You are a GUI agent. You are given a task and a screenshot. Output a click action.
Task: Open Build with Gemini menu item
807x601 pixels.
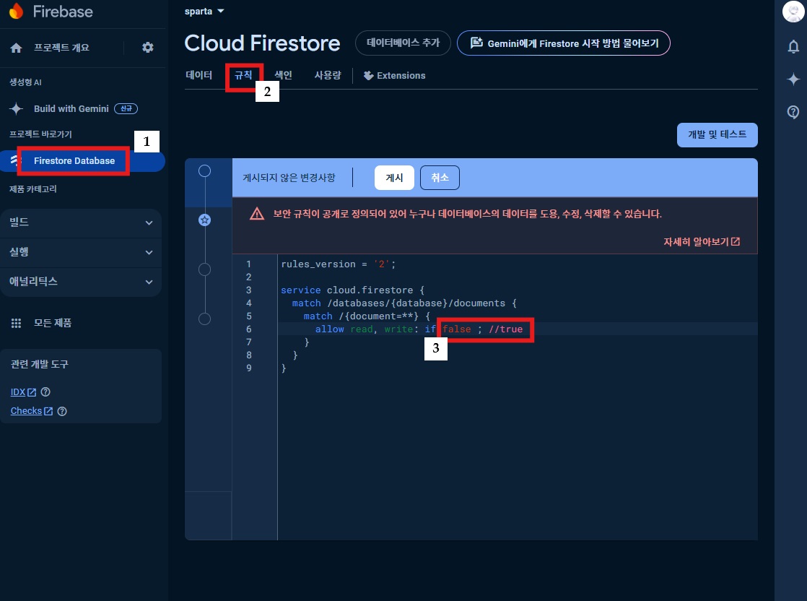(x=71, y=108)
